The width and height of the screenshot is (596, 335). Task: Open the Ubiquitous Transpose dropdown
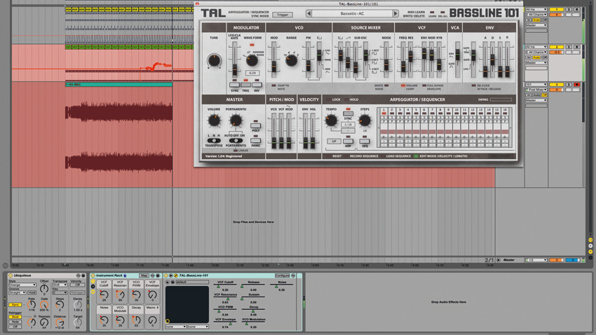click(60, 285)
